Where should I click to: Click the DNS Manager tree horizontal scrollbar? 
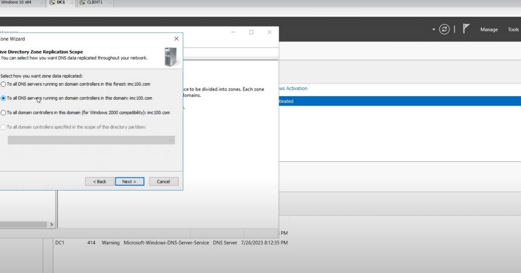point(23,225)
